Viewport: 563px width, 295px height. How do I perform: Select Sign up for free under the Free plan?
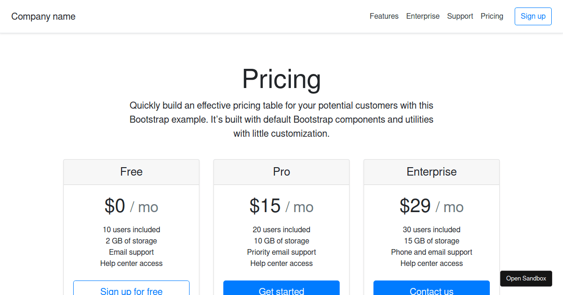click(131, 290)
